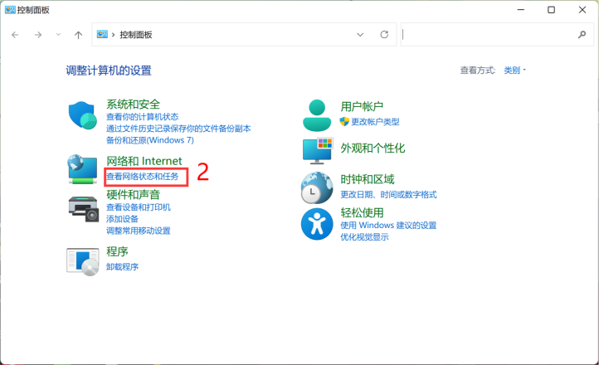Click the Hardware and Sound printer icon
The image size is (599, 365).
pos(84,209)
